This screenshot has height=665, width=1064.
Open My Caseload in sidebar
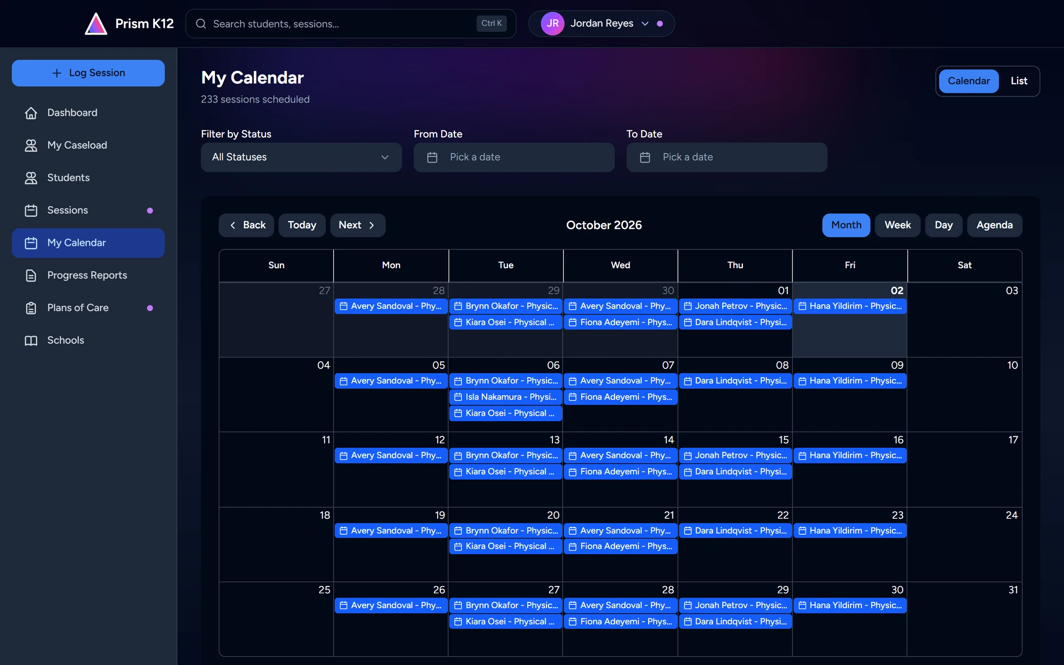click(x=88, y=145)
